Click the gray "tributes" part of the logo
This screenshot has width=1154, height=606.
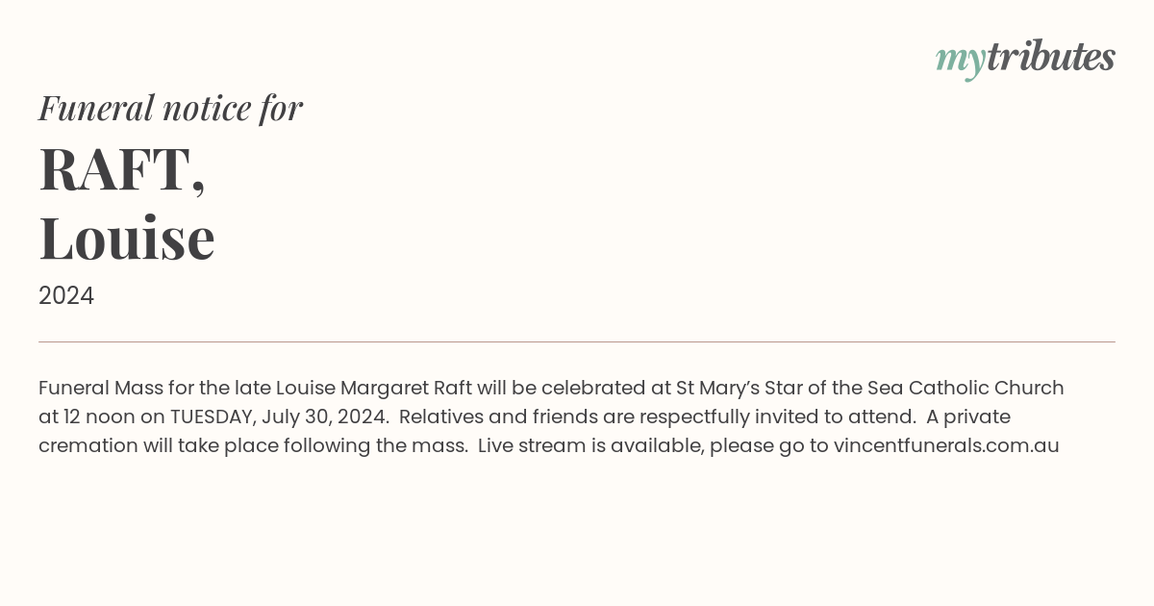click(x=1051, y=57)
